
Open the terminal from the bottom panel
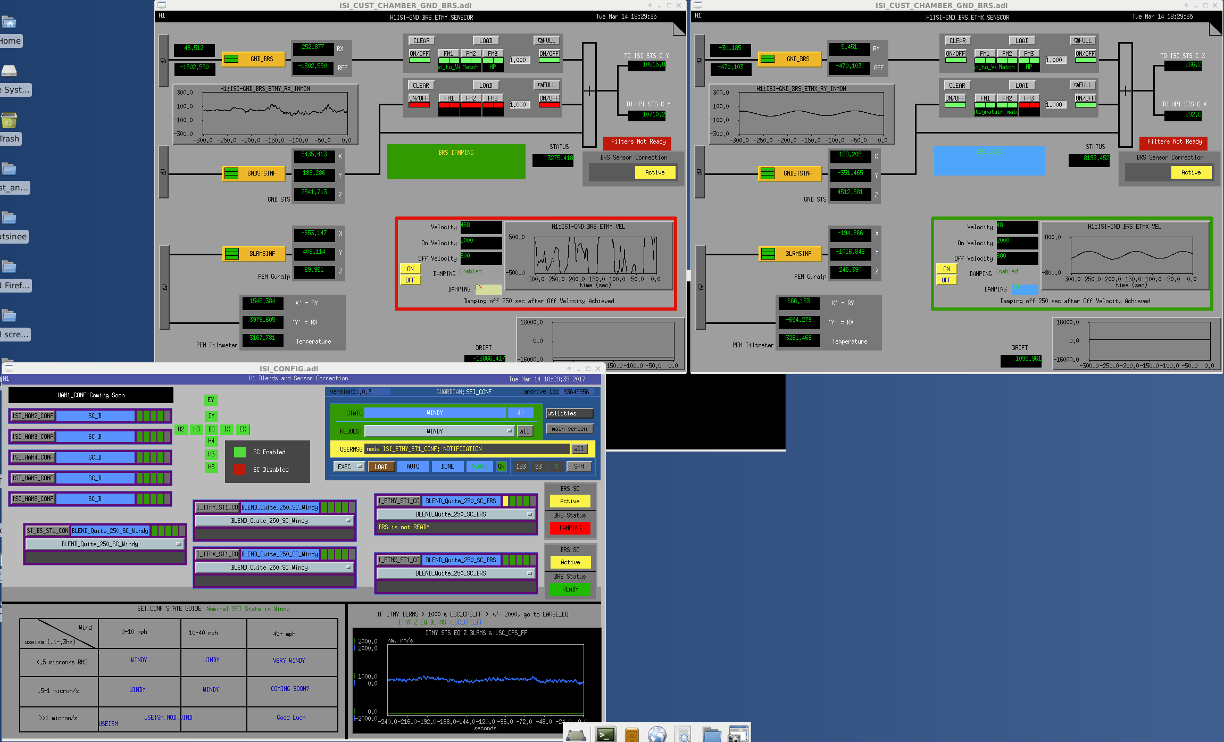coord(605,735)
